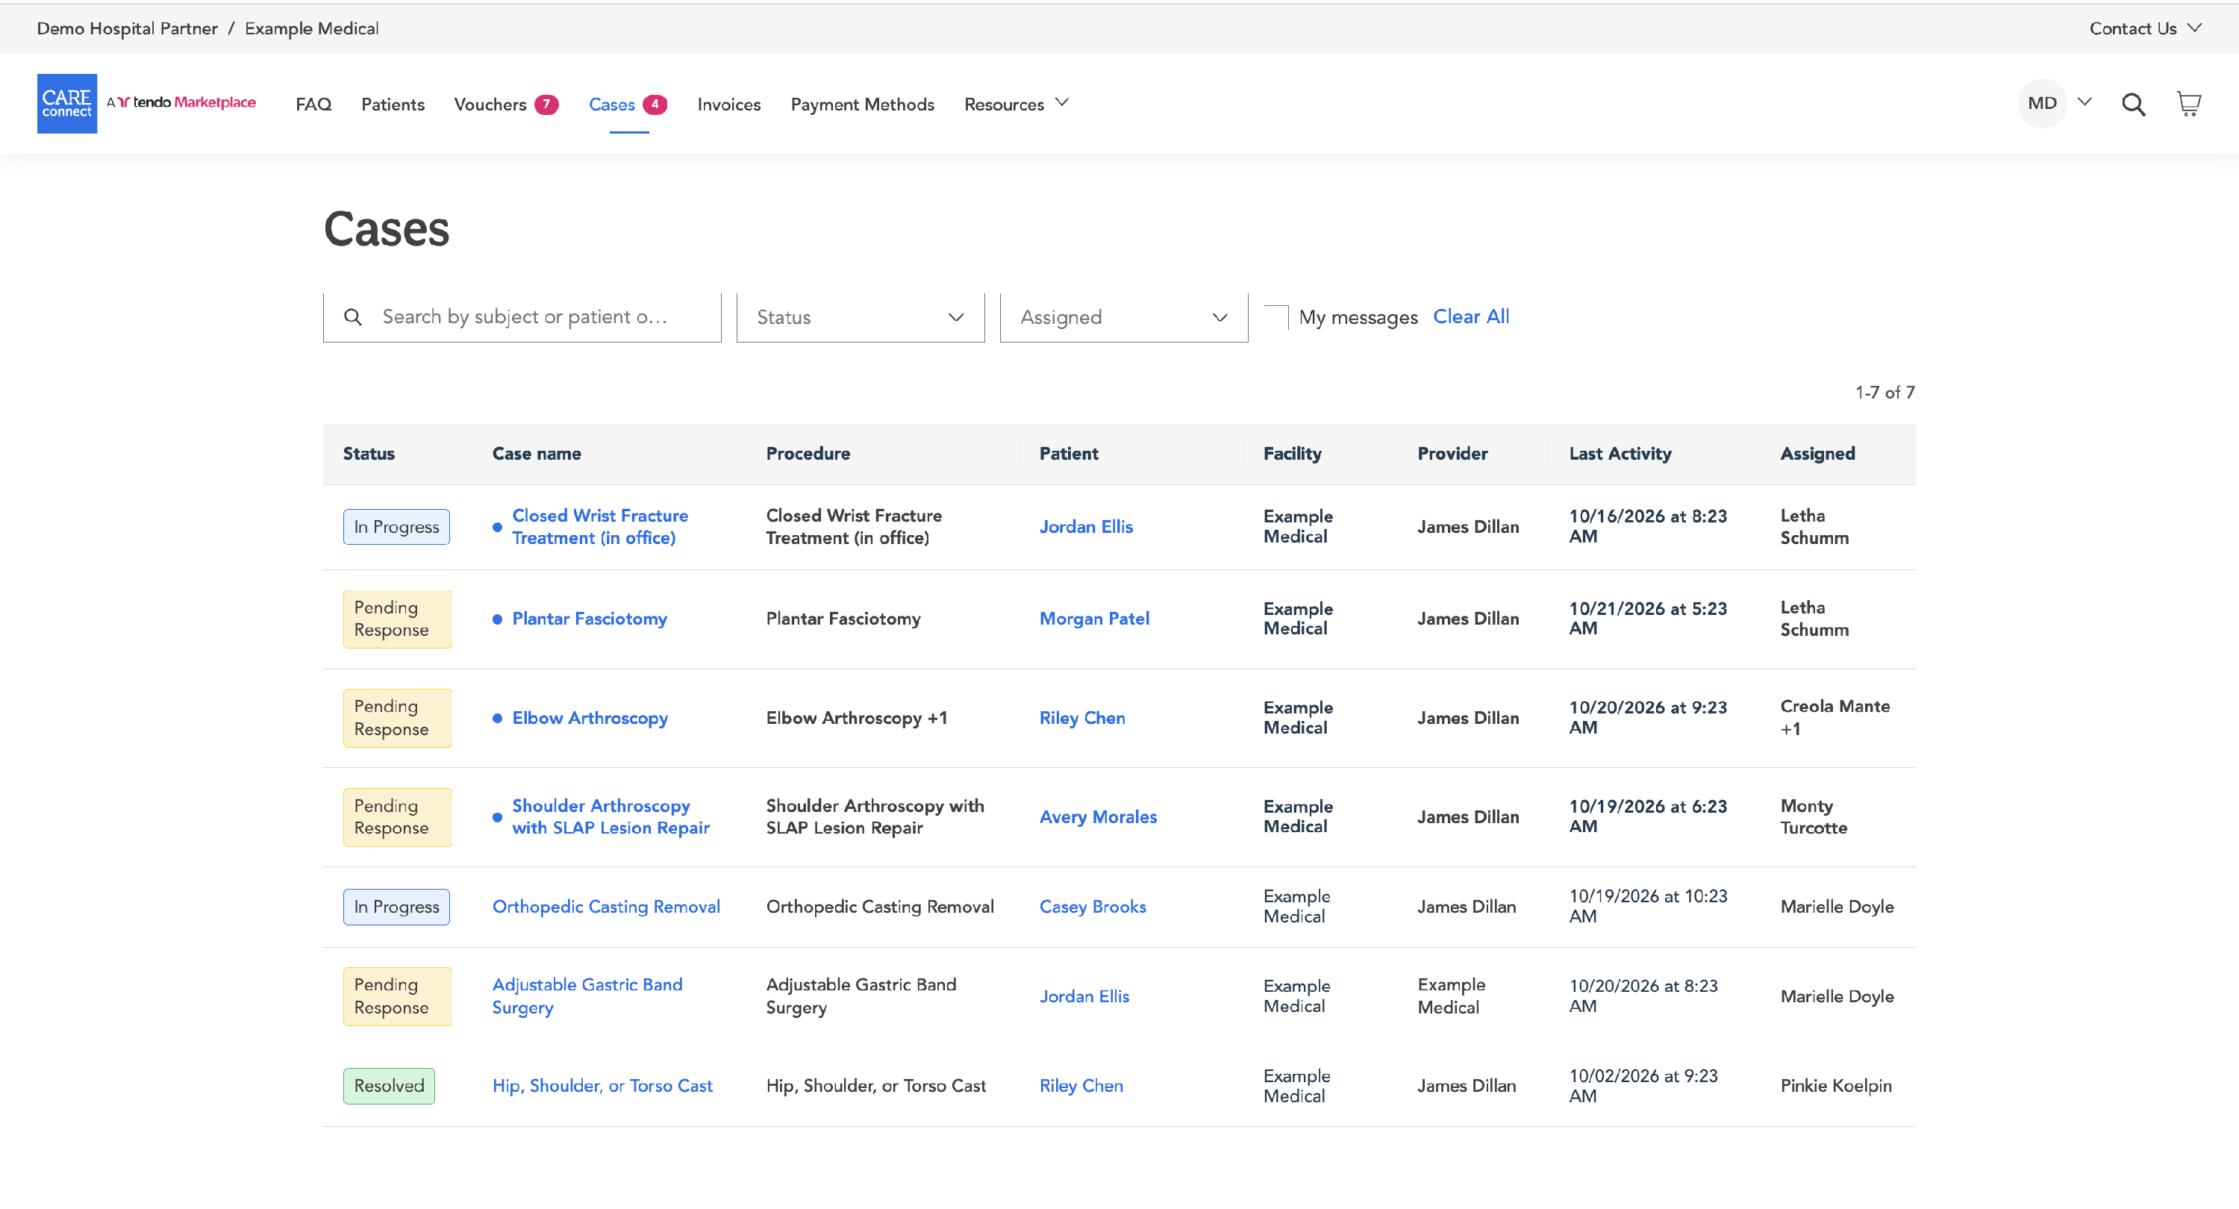Click the 'Pinkie Koelpin' assigned cell
Viewport: 2239px width, 1209px height.
(x=1836, y=1086)
